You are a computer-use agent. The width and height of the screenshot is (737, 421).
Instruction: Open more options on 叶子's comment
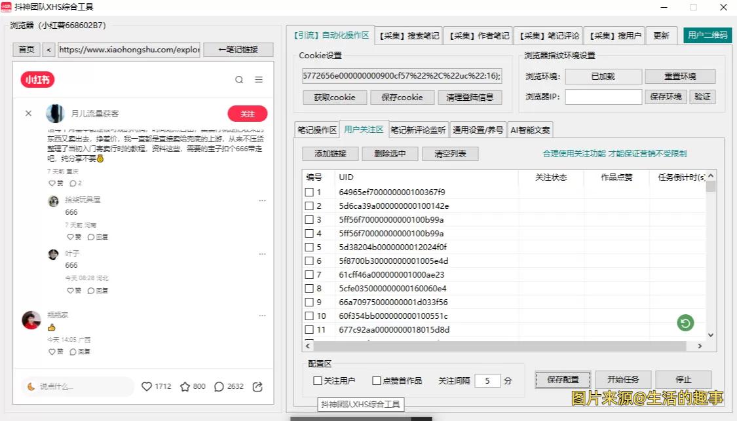(262, 253)
